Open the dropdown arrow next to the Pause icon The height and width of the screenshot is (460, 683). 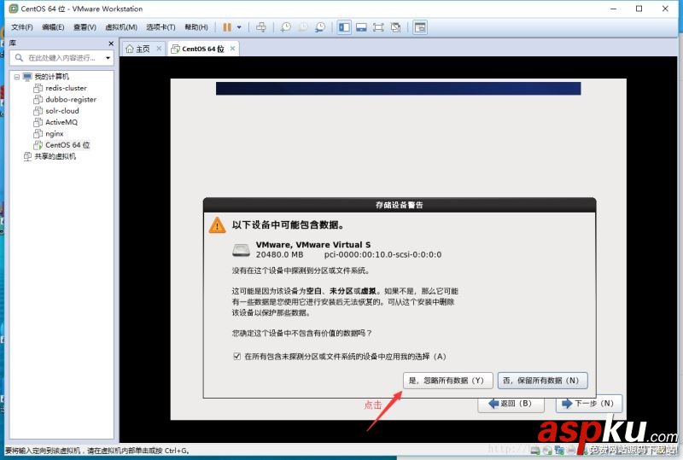click(239, 27)
